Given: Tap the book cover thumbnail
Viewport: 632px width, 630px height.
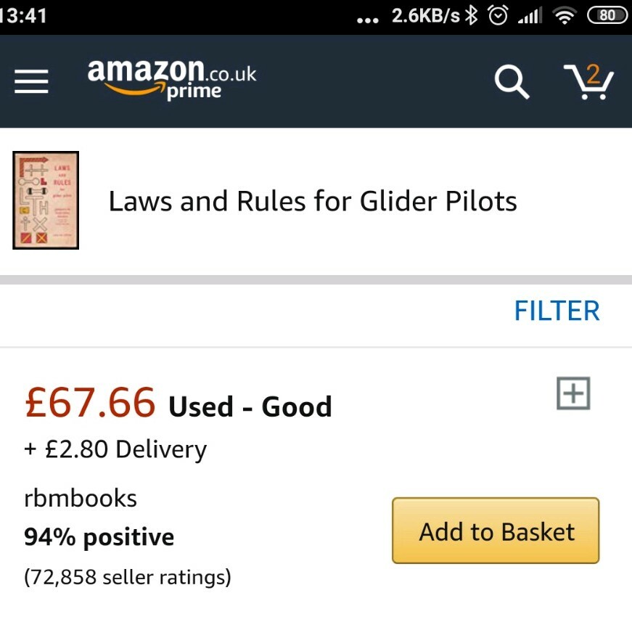Looking at the screenshot, I should coord(45,200).
